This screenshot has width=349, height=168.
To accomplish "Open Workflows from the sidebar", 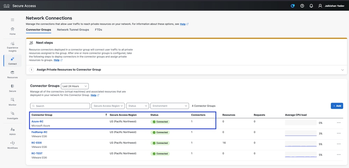I will pos(13,145).
